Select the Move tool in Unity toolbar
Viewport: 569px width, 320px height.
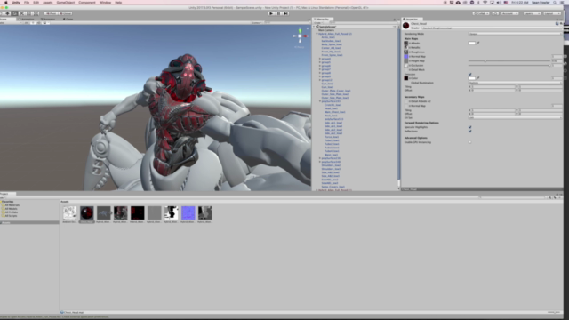8,13
